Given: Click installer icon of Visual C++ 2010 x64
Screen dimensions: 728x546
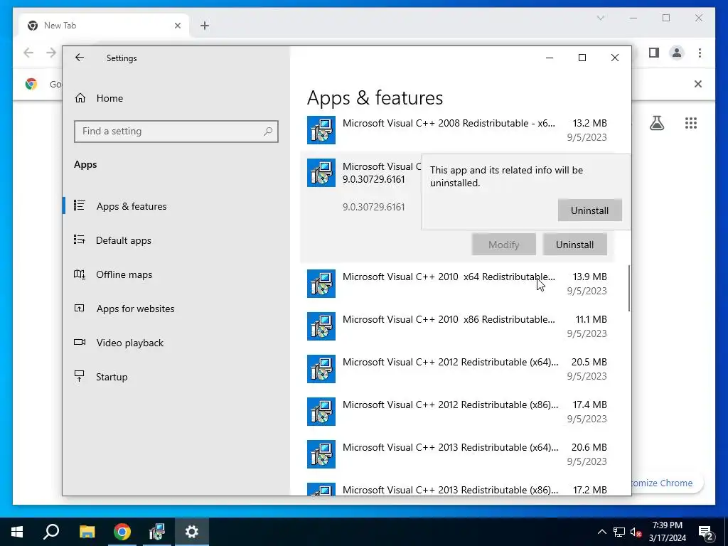Looking at the screenshot, I should click(x=321, y=284).
